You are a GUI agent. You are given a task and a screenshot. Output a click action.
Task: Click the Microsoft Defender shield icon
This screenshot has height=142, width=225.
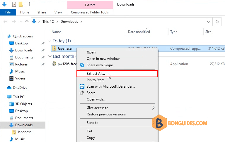pos(82,86)
